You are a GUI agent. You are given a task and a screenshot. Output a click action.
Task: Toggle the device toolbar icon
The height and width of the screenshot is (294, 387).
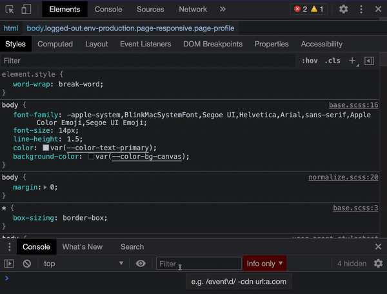point(26,10)
